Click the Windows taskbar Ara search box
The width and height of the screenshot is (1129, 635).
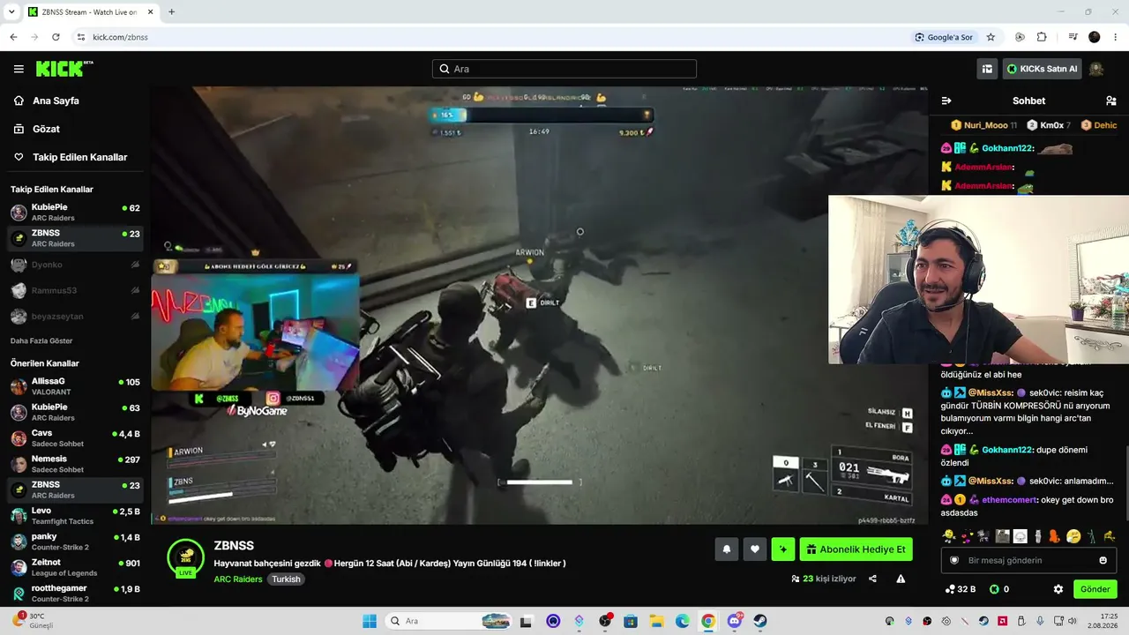pos(450,621)
